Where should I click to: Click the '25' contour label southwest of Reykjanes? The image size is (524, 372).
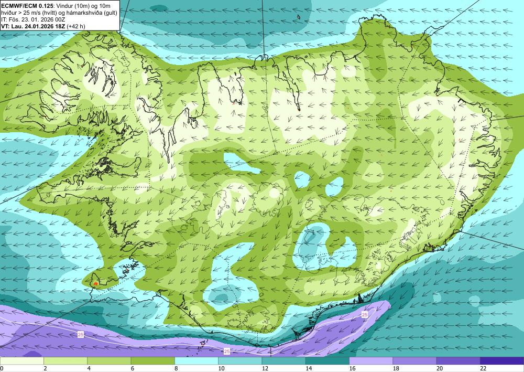81,334
